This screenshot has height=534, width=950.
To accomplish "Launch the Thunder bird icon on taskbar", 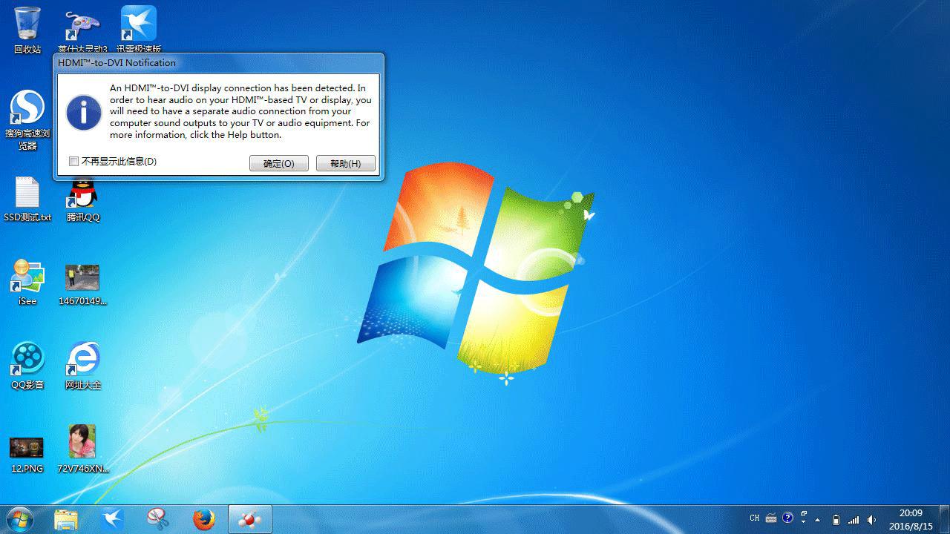I will click(x=112, y=519).
